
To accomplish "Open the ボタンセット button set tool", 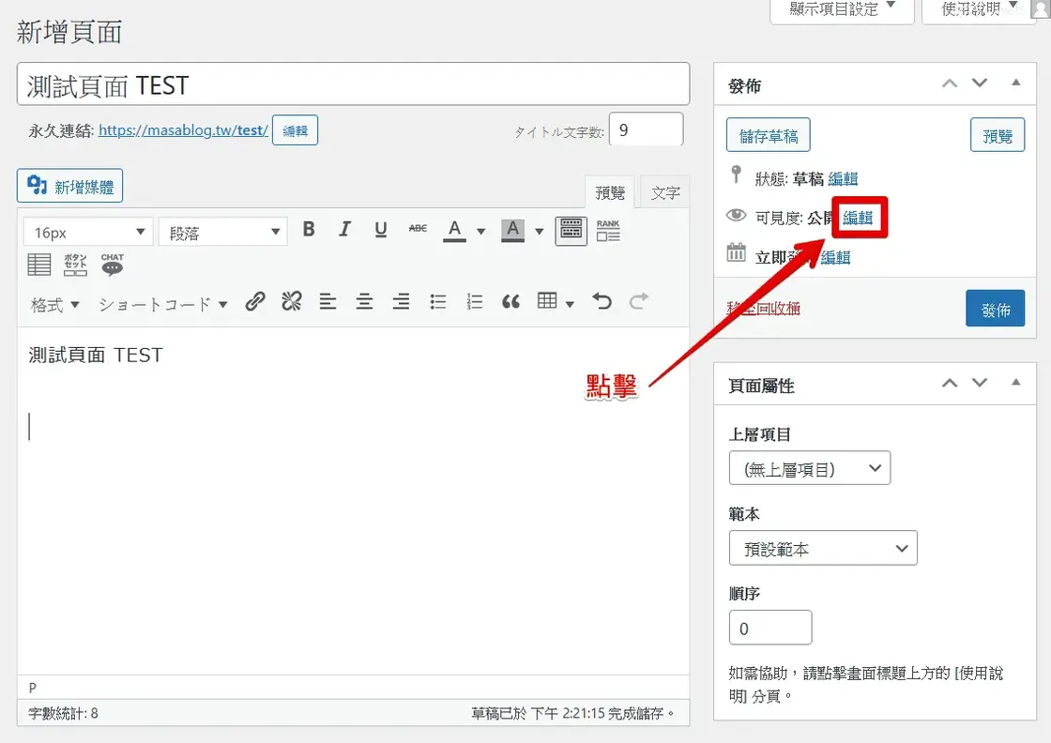I will coord(75,265).
